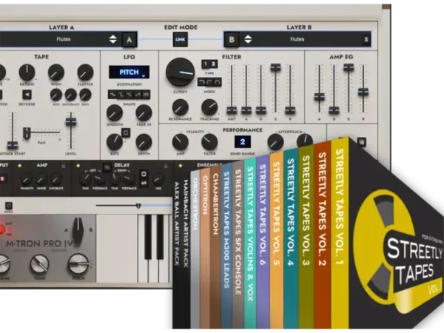Adjust the Amp Saturate knob

56,179
